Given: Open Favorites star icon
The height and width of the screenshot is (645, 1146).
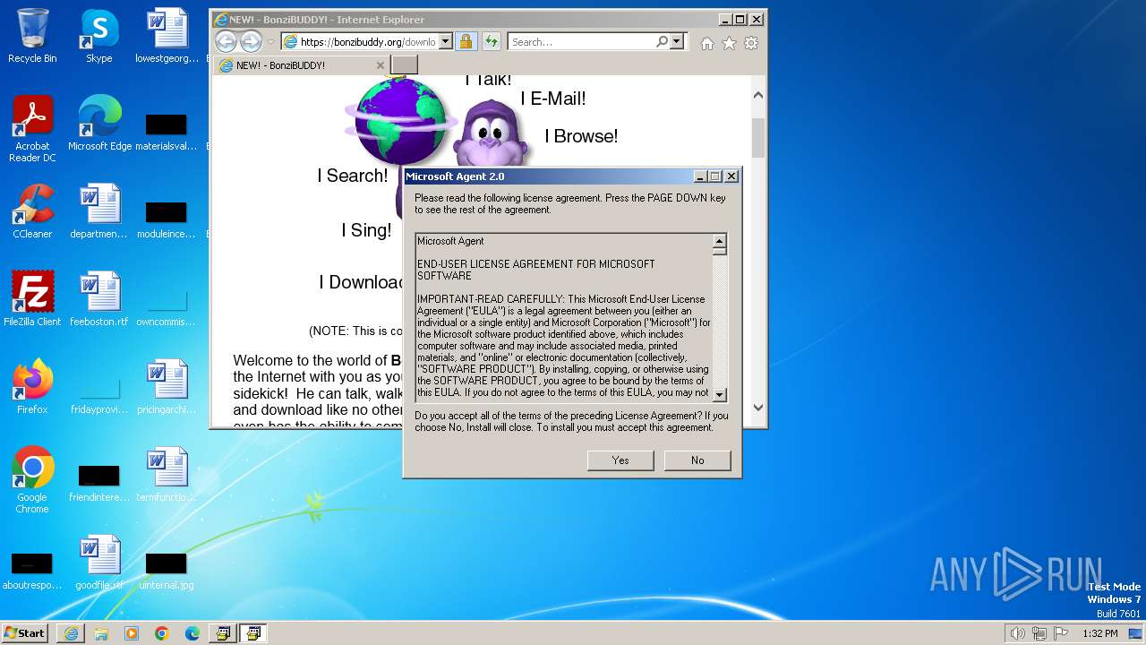Looking at the screenshot, I should (x=729, y=43).
